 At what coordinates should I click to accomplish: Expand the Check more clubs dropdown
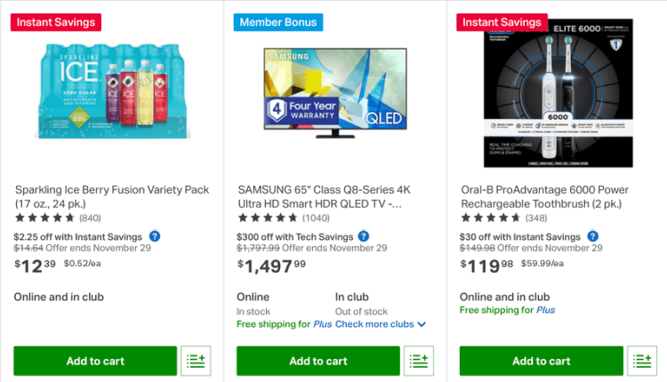(x=381, y=324)
